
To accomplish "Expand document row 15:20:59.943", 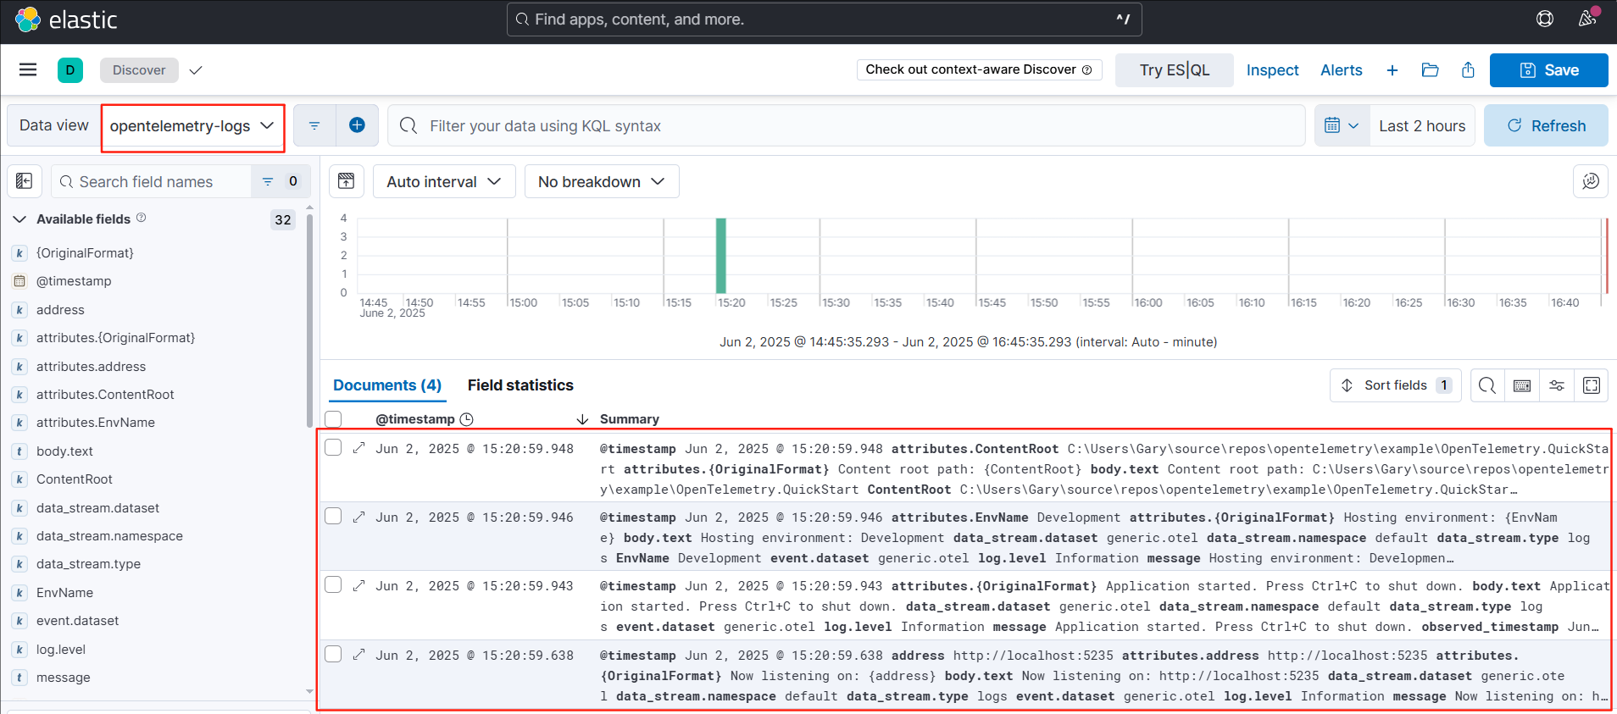I will pos(359,585).
